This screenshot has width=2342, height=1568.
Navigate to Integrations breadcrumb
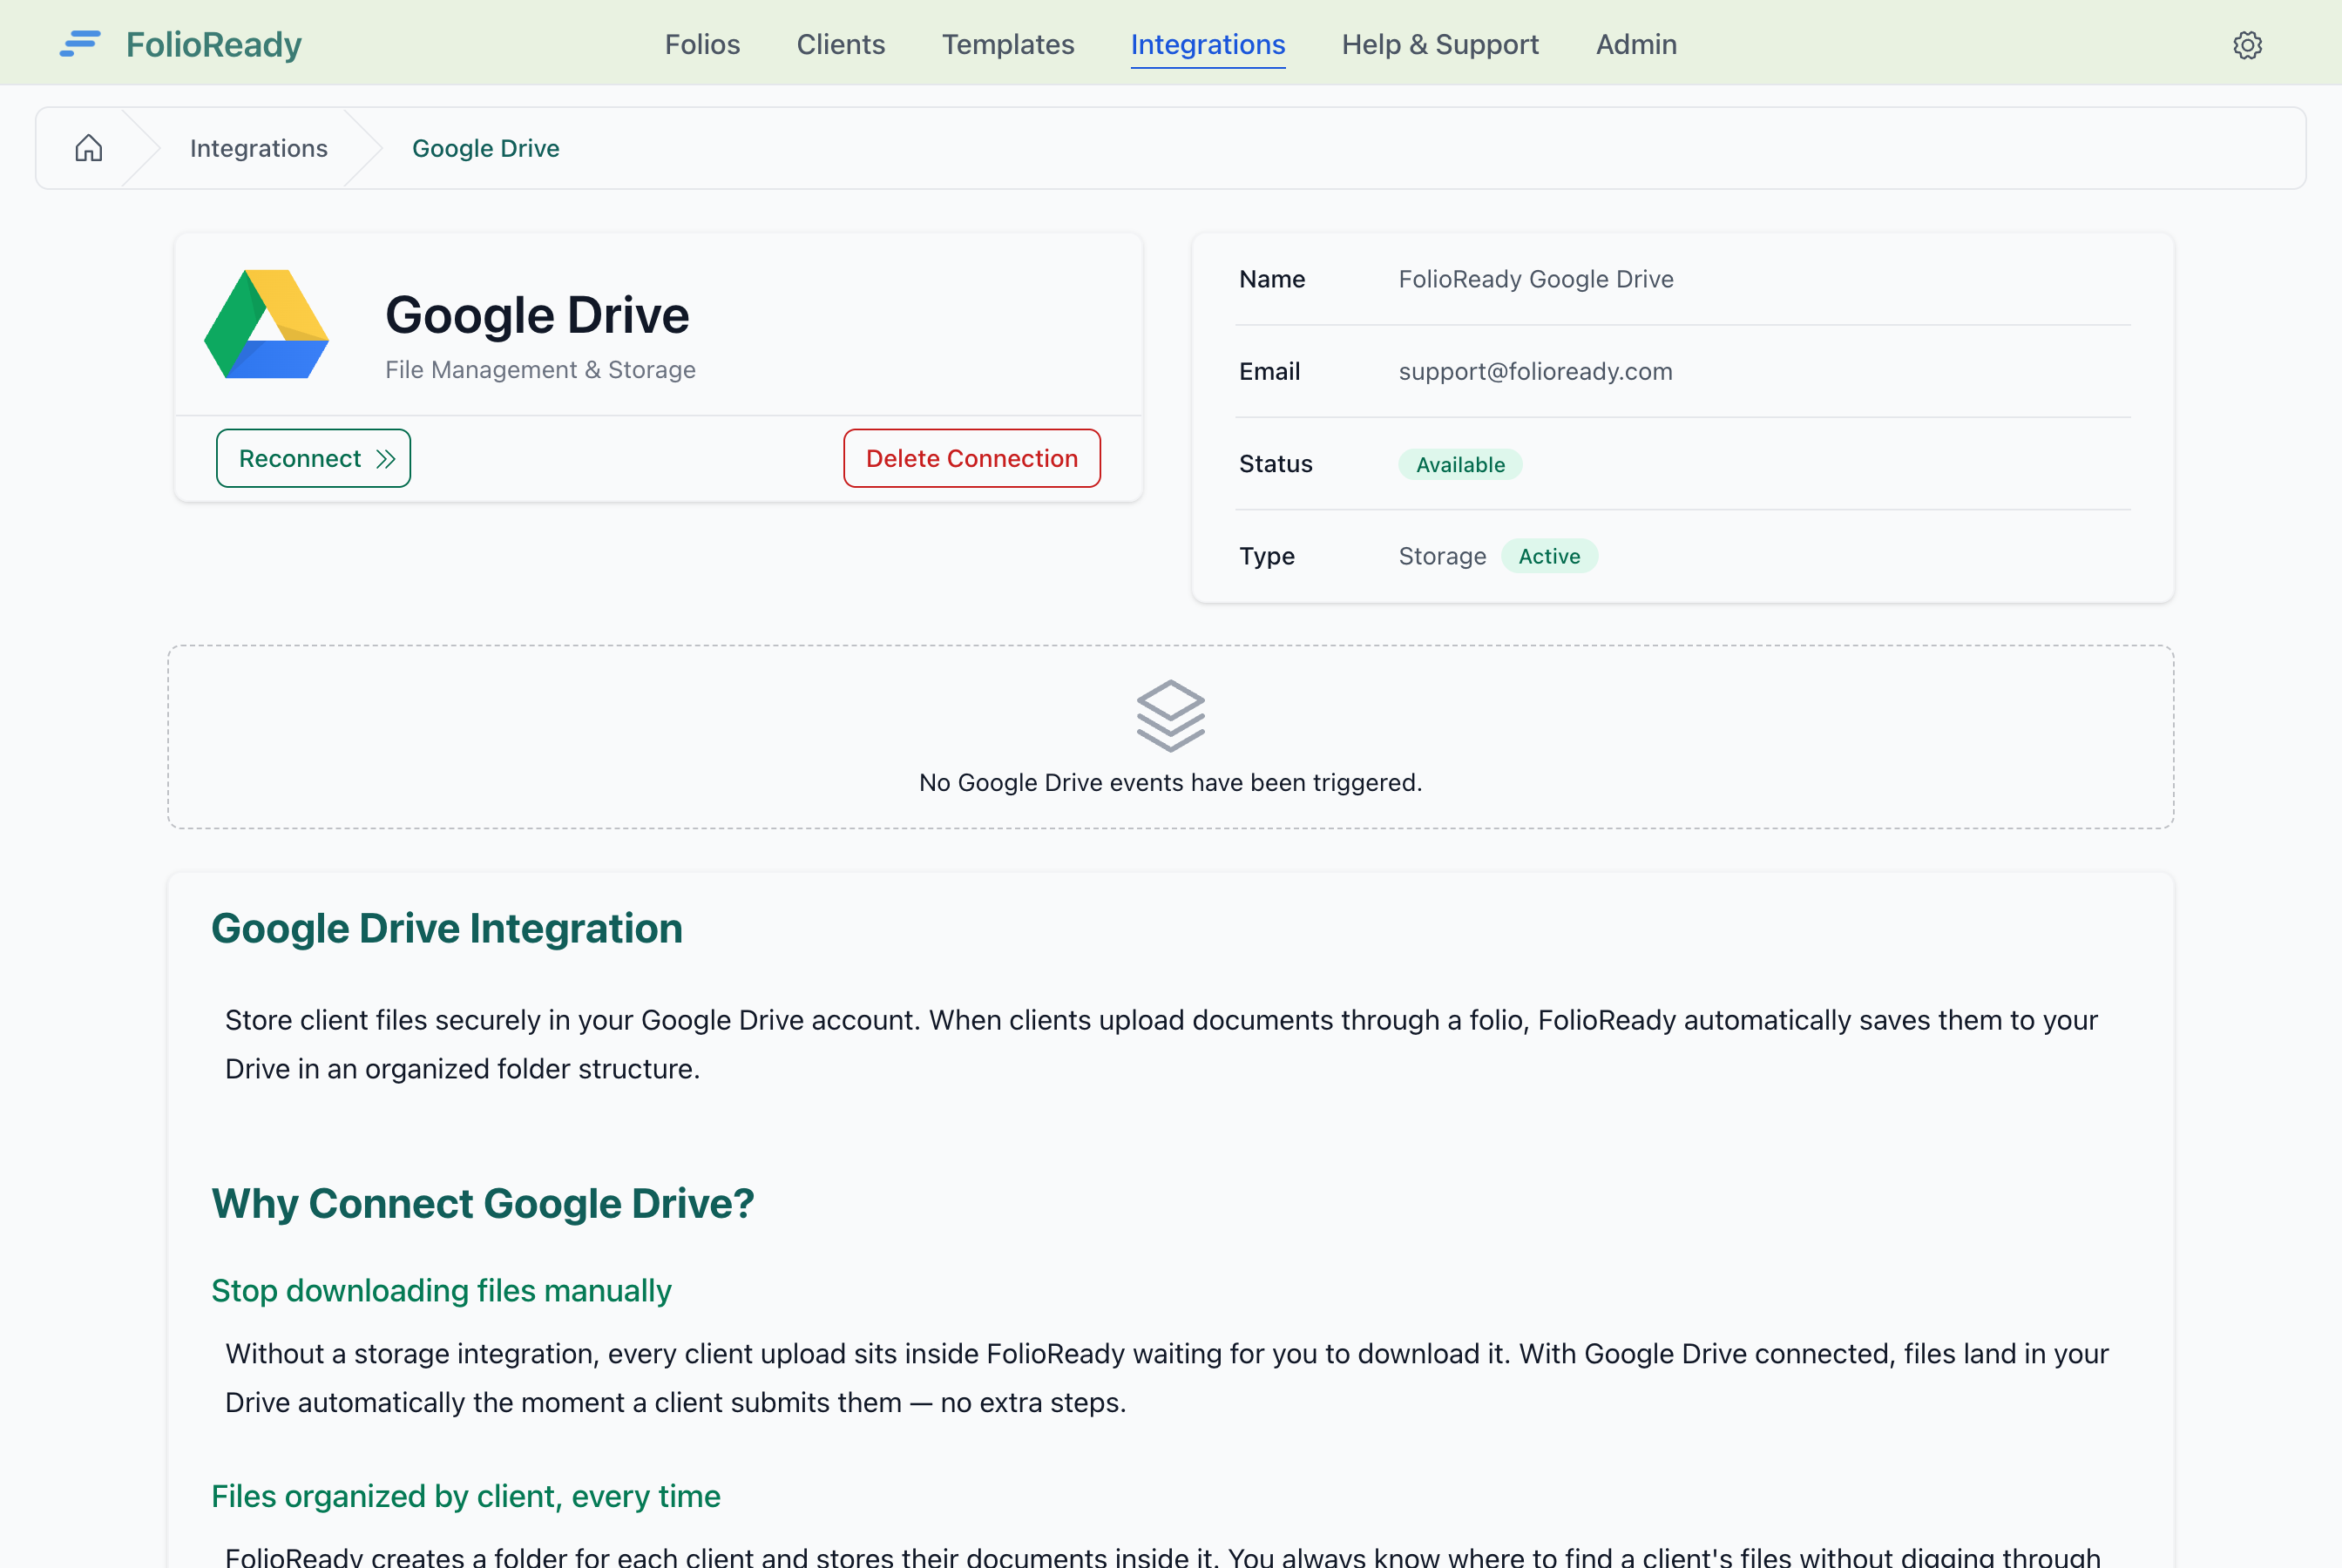tap(258, 148)
